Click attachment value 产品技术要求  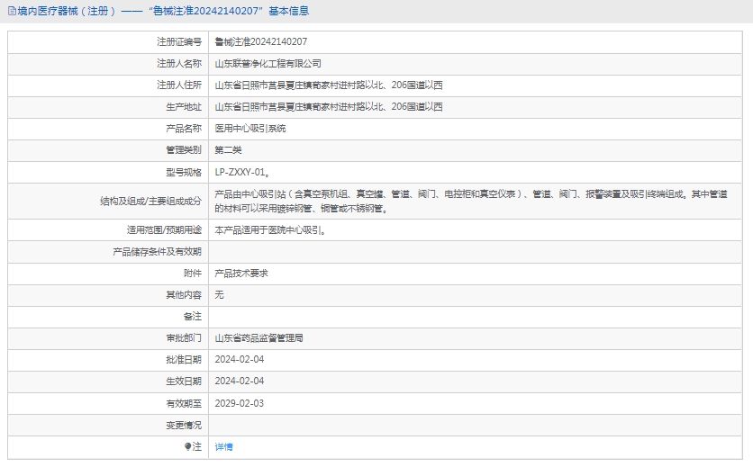[240, 273]
